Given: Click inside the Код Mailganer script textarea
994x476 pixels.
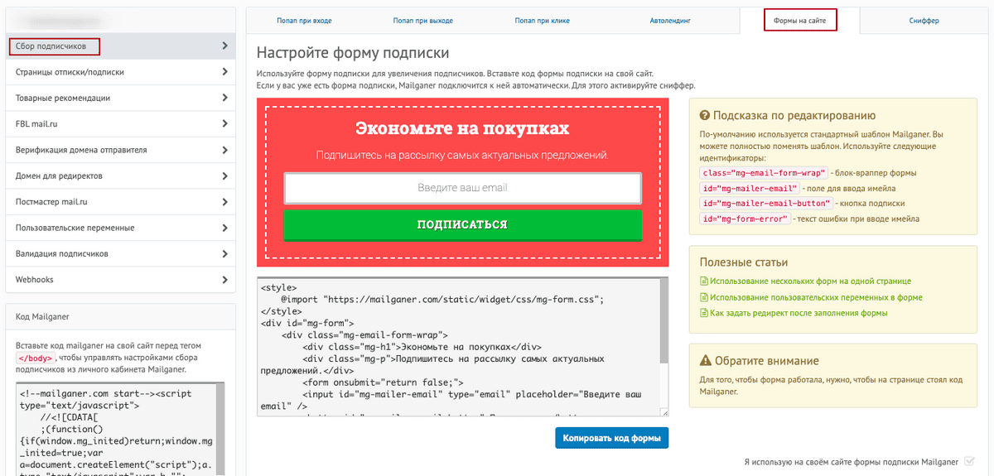Looking at the screenshot, I should 116,430.
